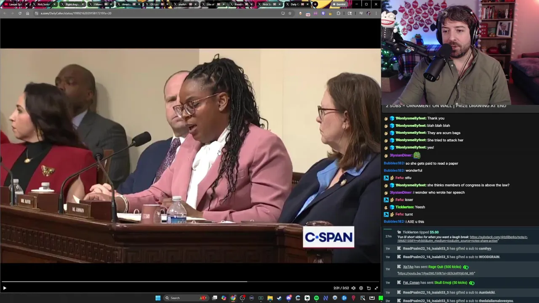539x303 pixels.
Task: Click the 2:31 / 3:52 time display
Action: coord(341,288)
